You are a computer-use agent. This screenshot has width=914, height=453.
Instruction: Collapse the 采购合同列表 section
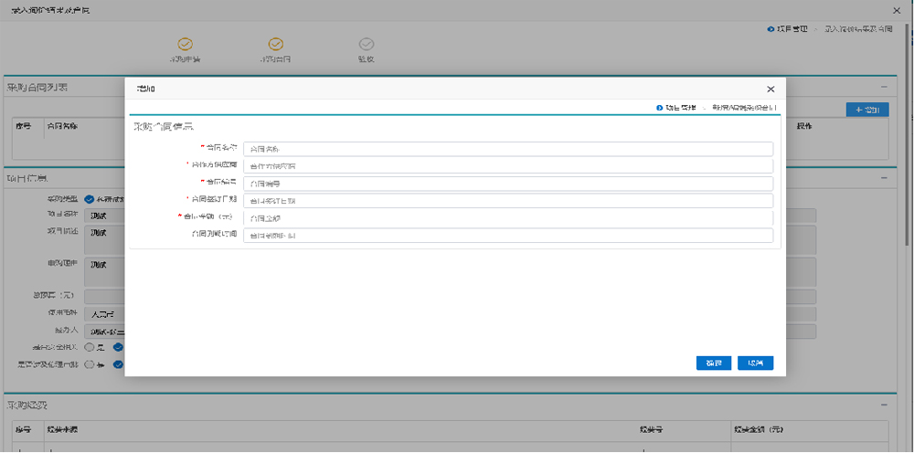pos(884,87)
